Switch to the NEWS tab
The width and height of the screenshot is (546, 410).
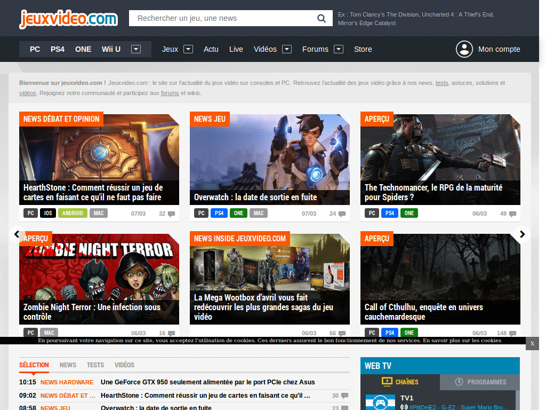68,365
